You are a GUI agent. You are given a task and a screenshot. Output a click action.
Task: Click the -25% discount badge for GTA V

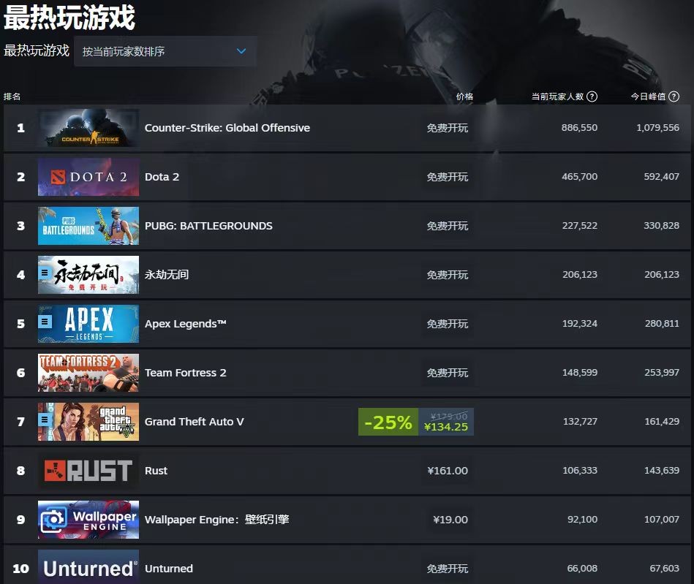pos(388,422)
